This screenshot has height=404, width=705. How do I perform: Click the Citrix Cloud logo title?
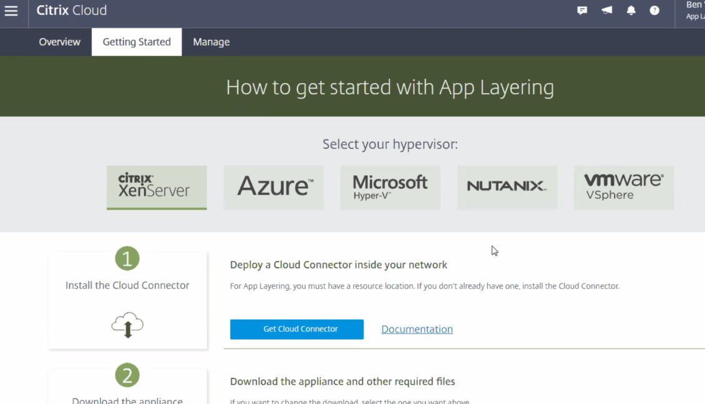coord(72,11)
